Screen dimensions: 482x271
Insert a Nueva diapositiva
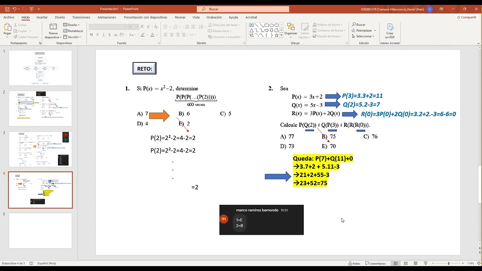[x=53, y=31]
